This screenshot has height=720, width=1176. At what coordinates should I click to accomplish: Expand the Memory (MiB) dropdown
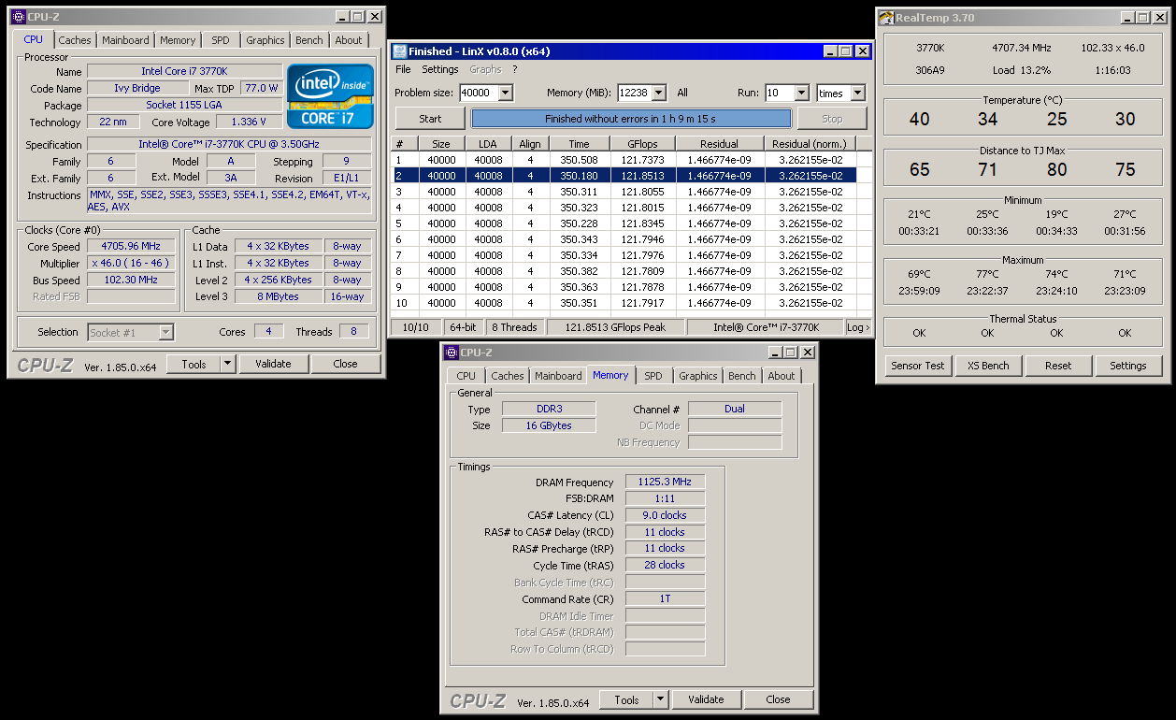coord(658,93)
